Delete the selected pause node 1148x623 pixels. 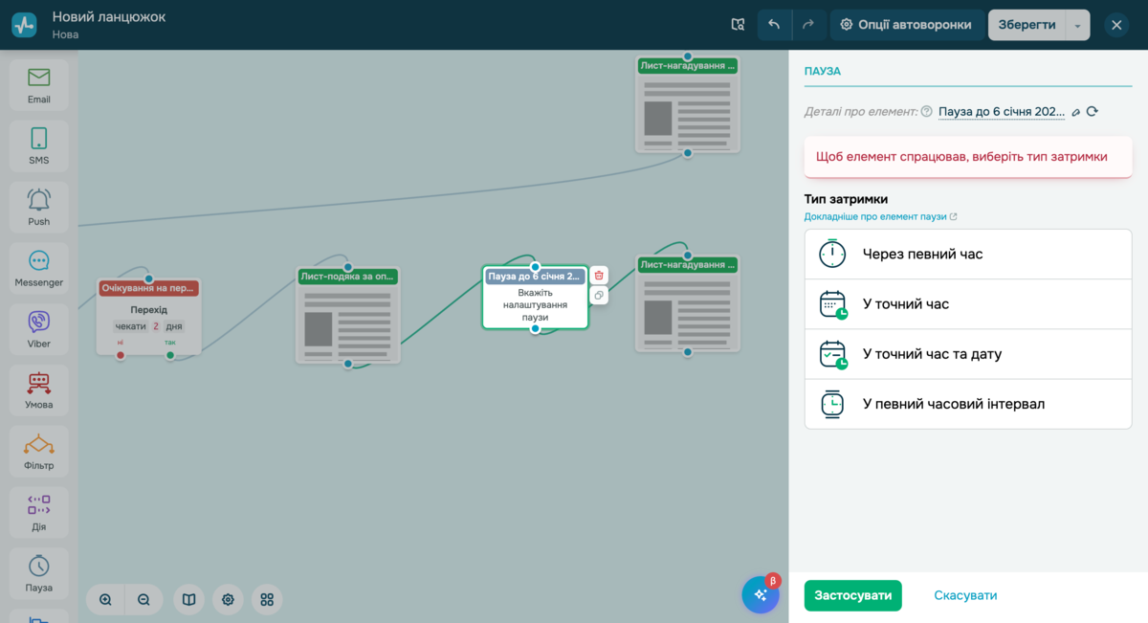pyautogui.click(x=599, y=276)
